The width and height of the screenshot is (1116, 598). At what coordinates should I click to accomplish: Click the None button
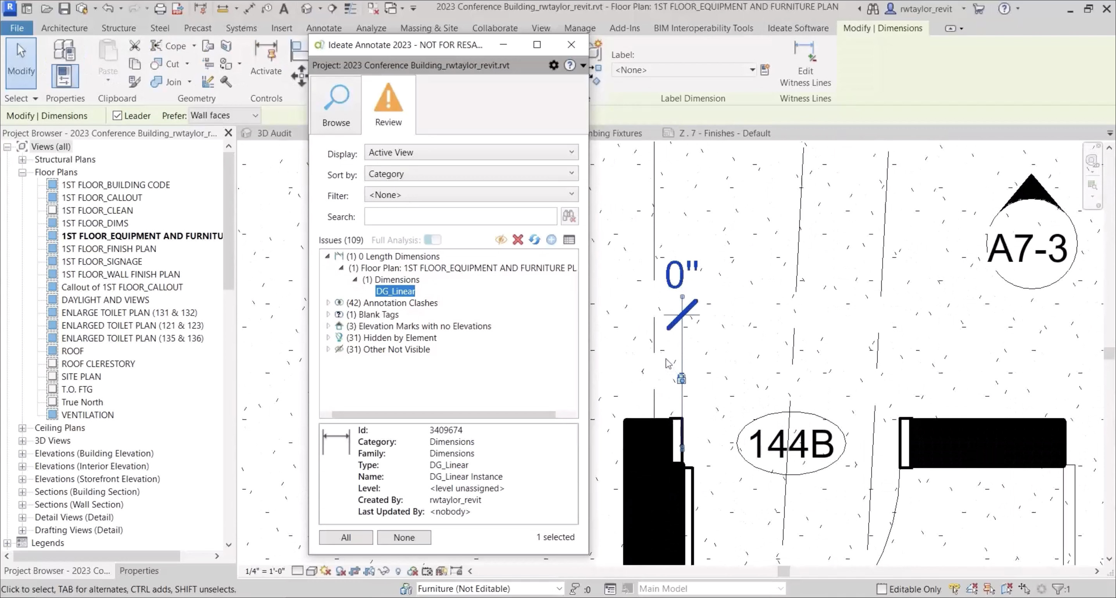click(x=404, y=537)
